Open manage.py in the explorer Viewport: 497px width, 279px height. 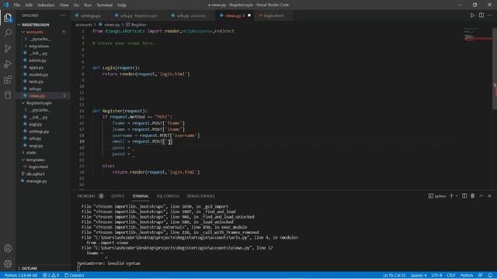click(36, 181)
